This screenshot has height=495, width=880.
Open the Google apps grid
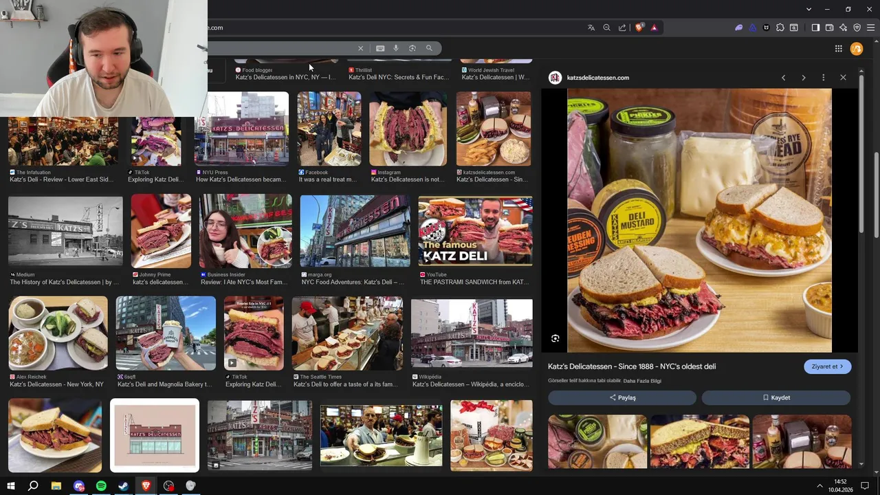[839, 48]
